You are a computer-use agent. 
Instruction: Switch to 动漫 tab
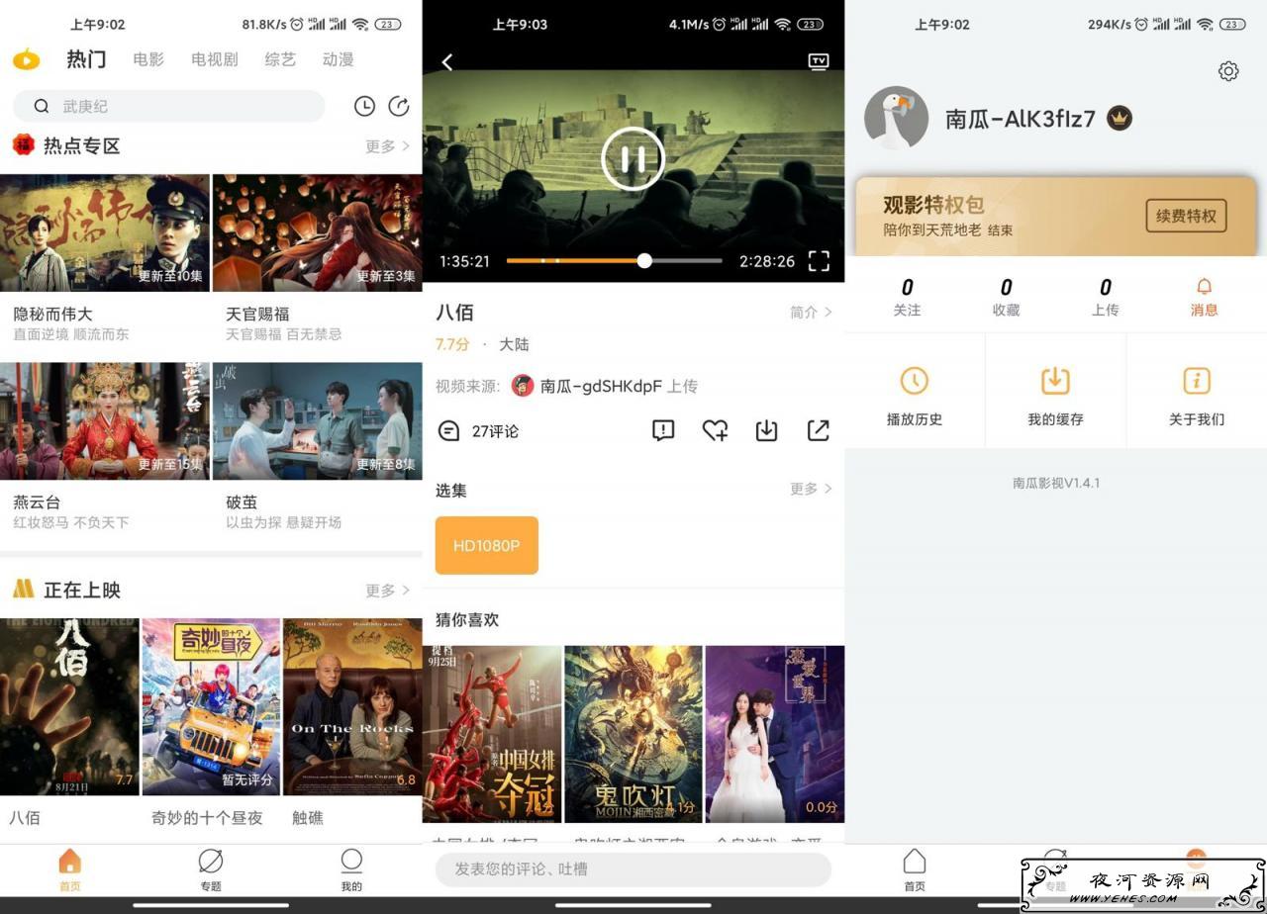338,59
